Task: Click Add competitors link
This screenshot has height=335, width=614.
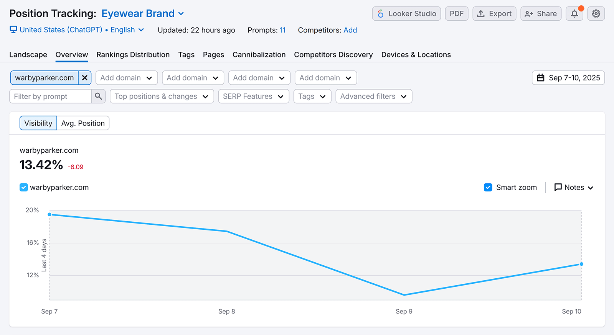Action: (350, 30)
